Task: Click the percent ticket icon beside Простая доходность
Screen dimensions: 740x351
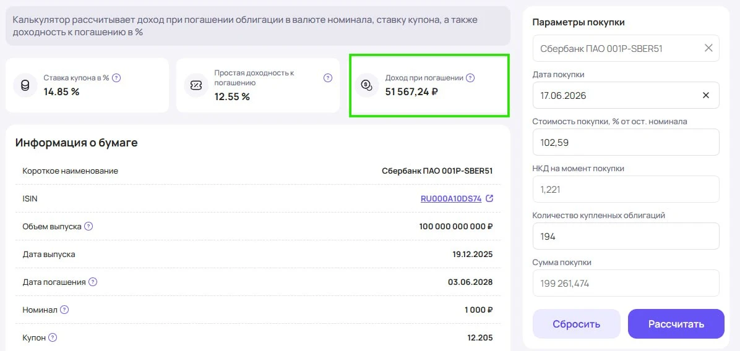Action: [x=196, y=85]
